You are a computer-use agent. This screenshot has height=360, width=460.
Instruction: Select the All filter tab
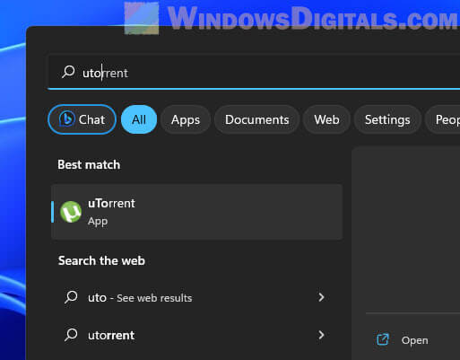coord(139,119)
